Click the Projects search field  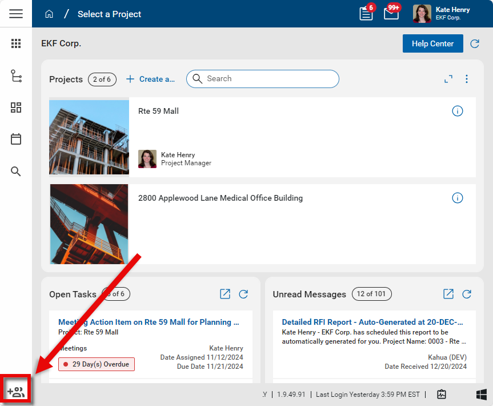(268, 79)
